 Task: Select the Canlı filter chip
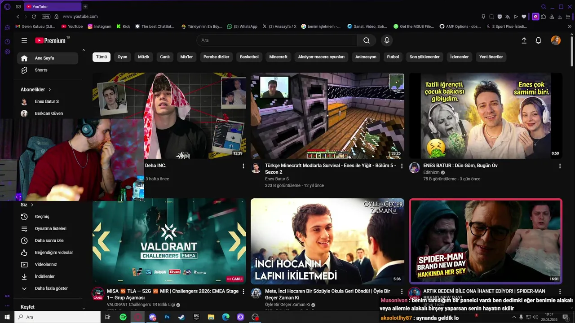[165, 57]
